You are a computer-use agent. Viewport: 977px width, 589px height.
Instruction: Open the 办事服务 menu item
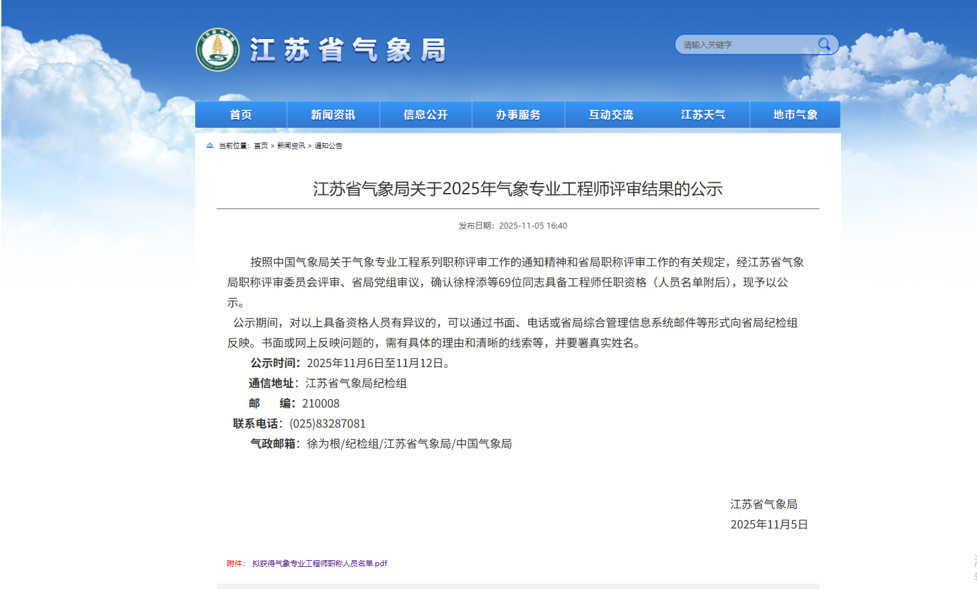pyautogui.click(x=518, y=115)
